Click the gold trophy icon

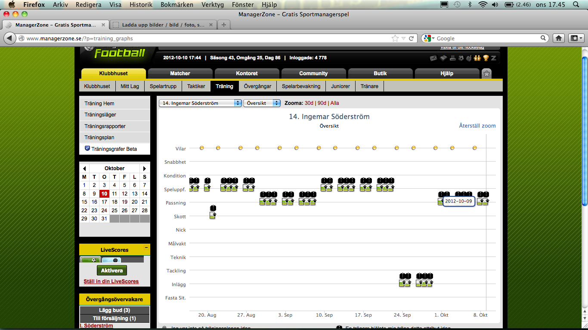tap(486, 58)
